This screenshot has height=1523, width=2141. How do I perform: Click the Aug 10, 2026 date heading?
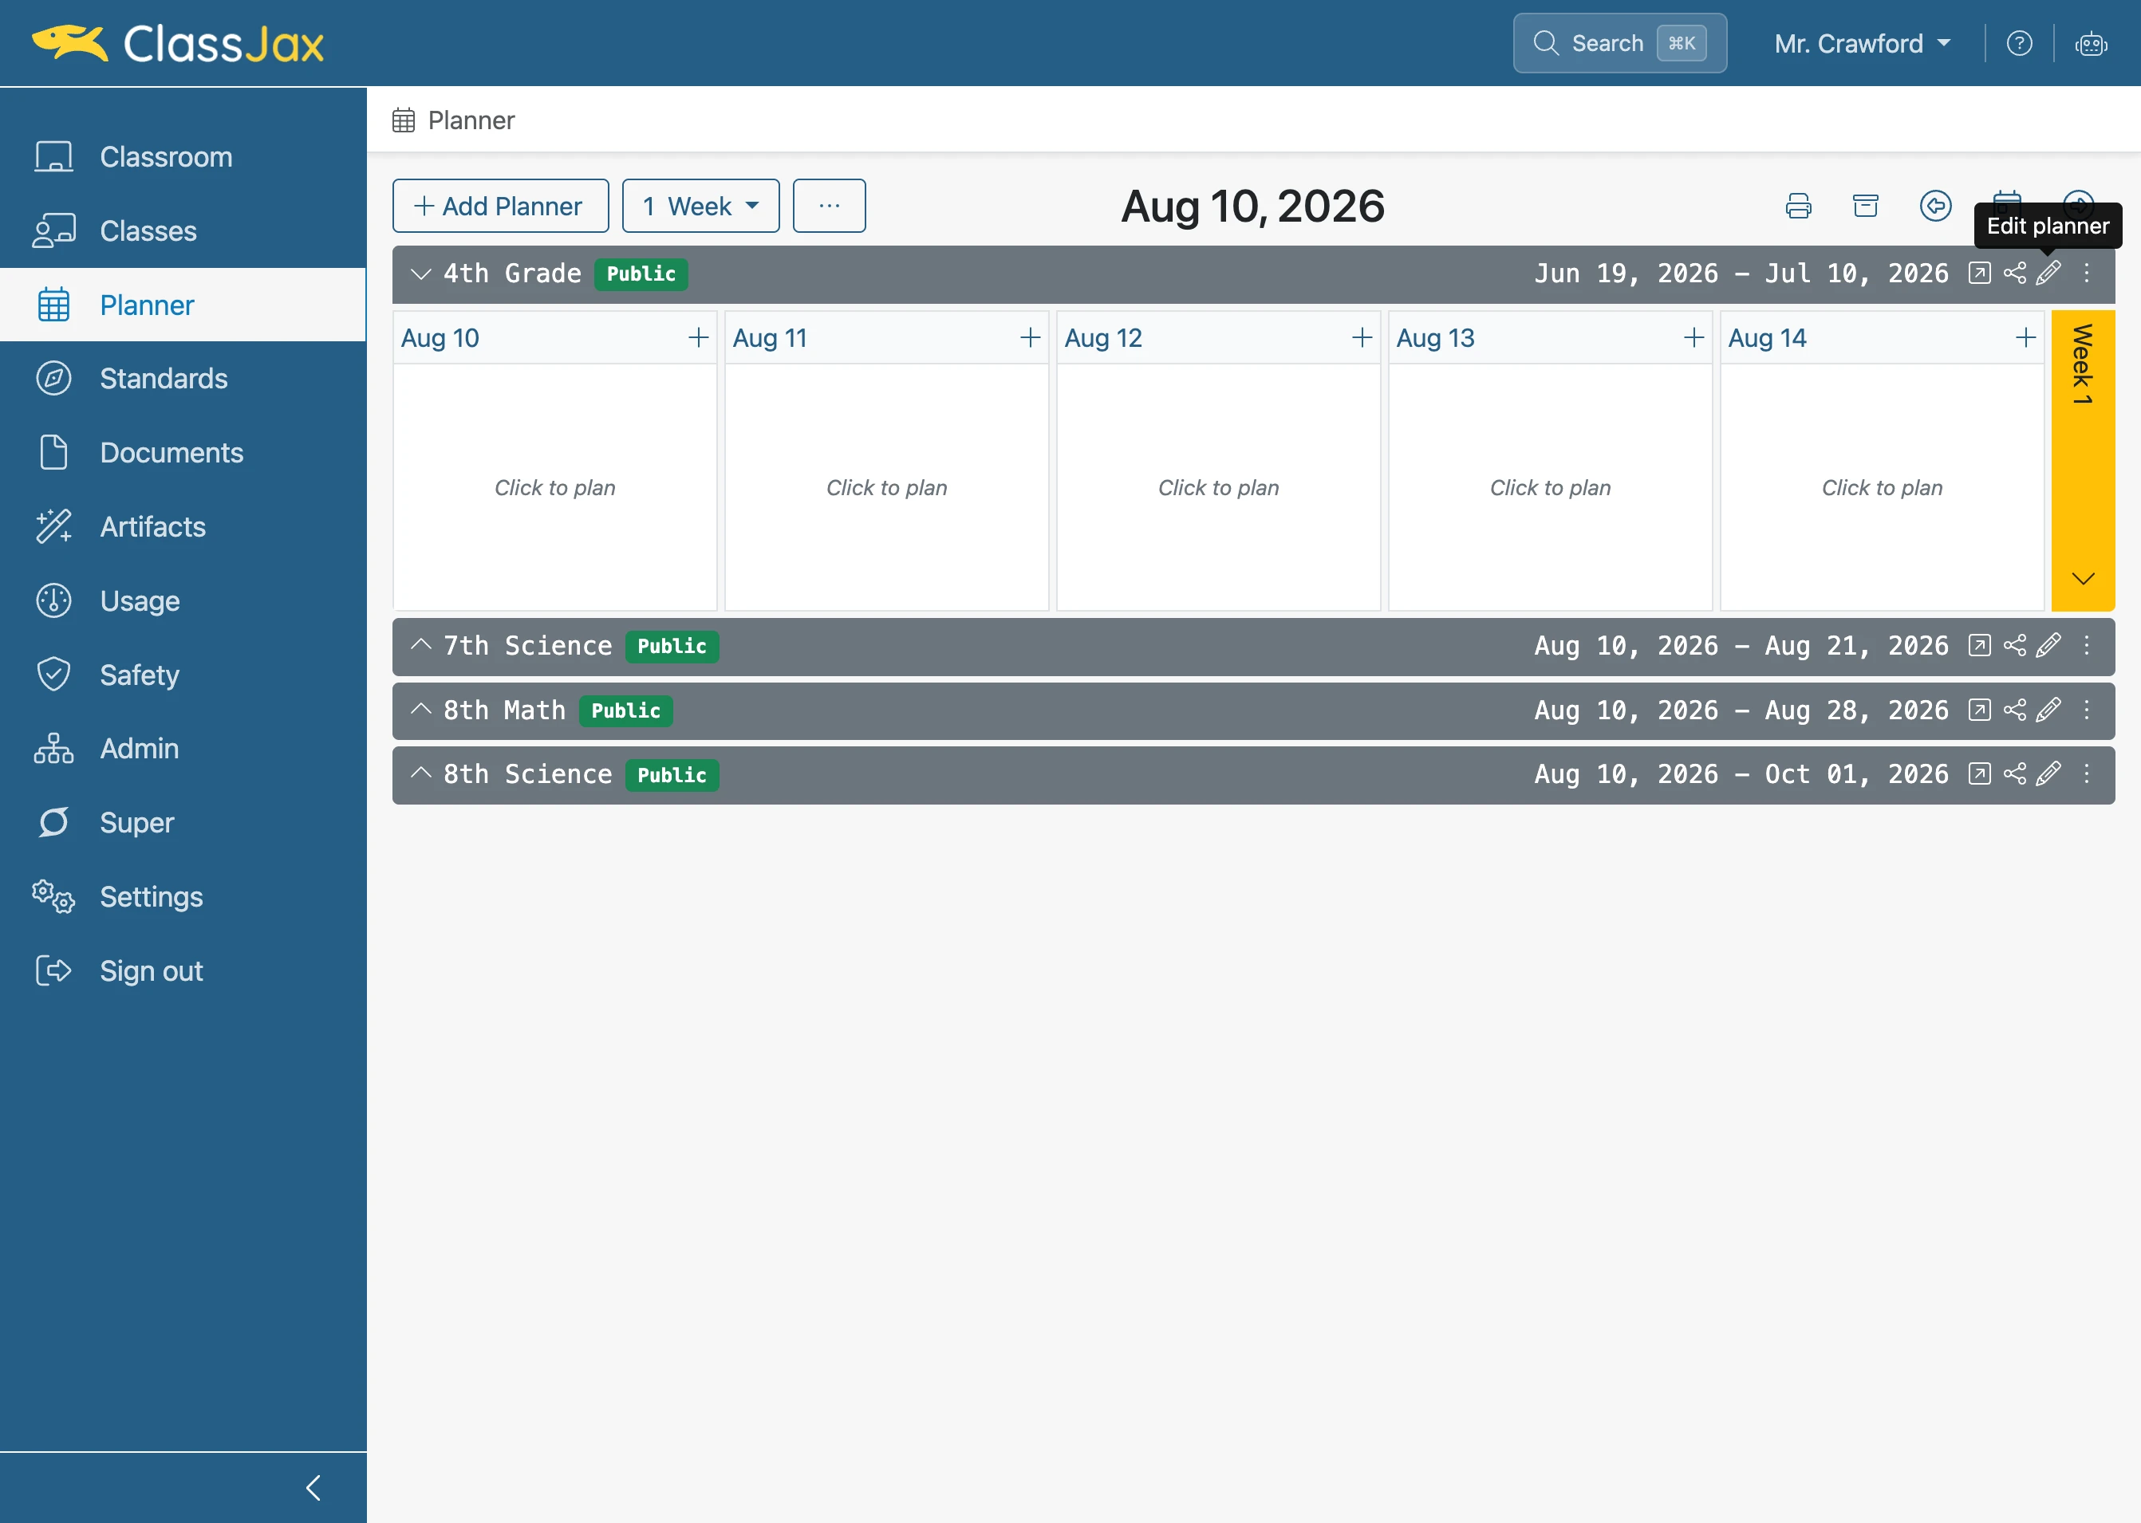click(1252, 207)
